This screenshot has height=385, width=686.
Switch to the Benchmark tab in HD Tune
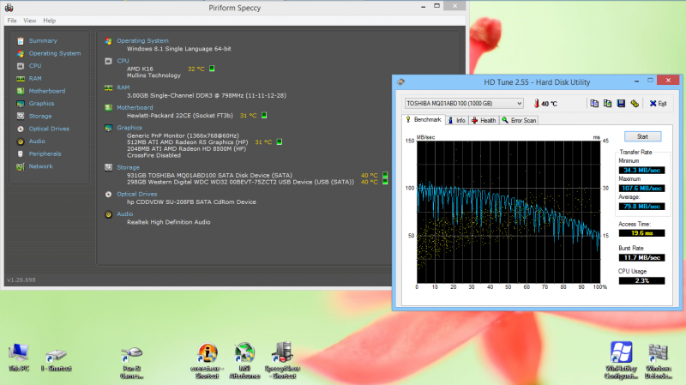tap(424, 120)
